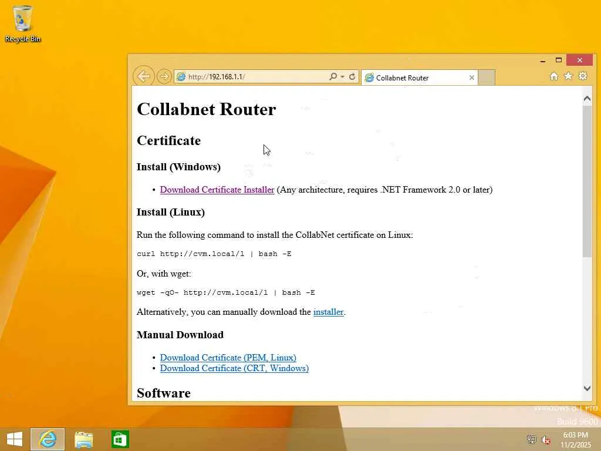
Task: Click the 'Manual Download' heading
Action: (x=180, y=335)
